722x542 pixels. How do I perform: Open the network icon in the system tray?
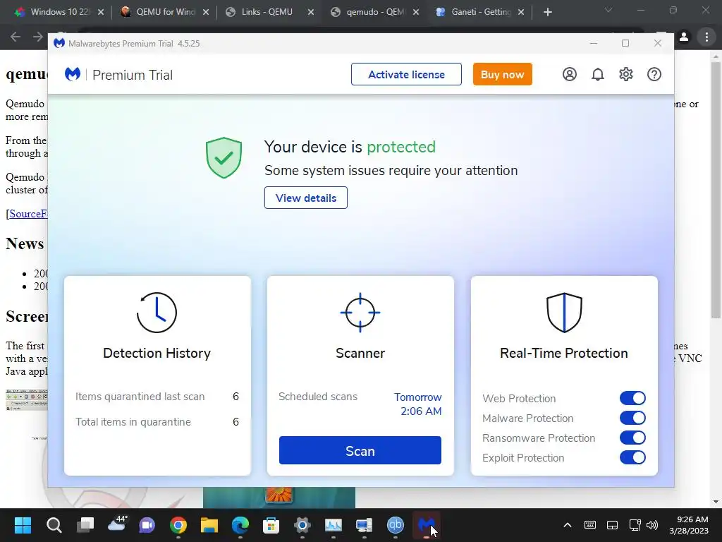(x=635, y=525)
